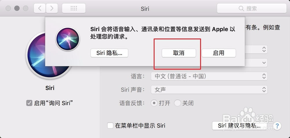This screenshot has width=290, height=138.
Task: Select 打开 for voice feedback
Action: (x=154, y=103)
